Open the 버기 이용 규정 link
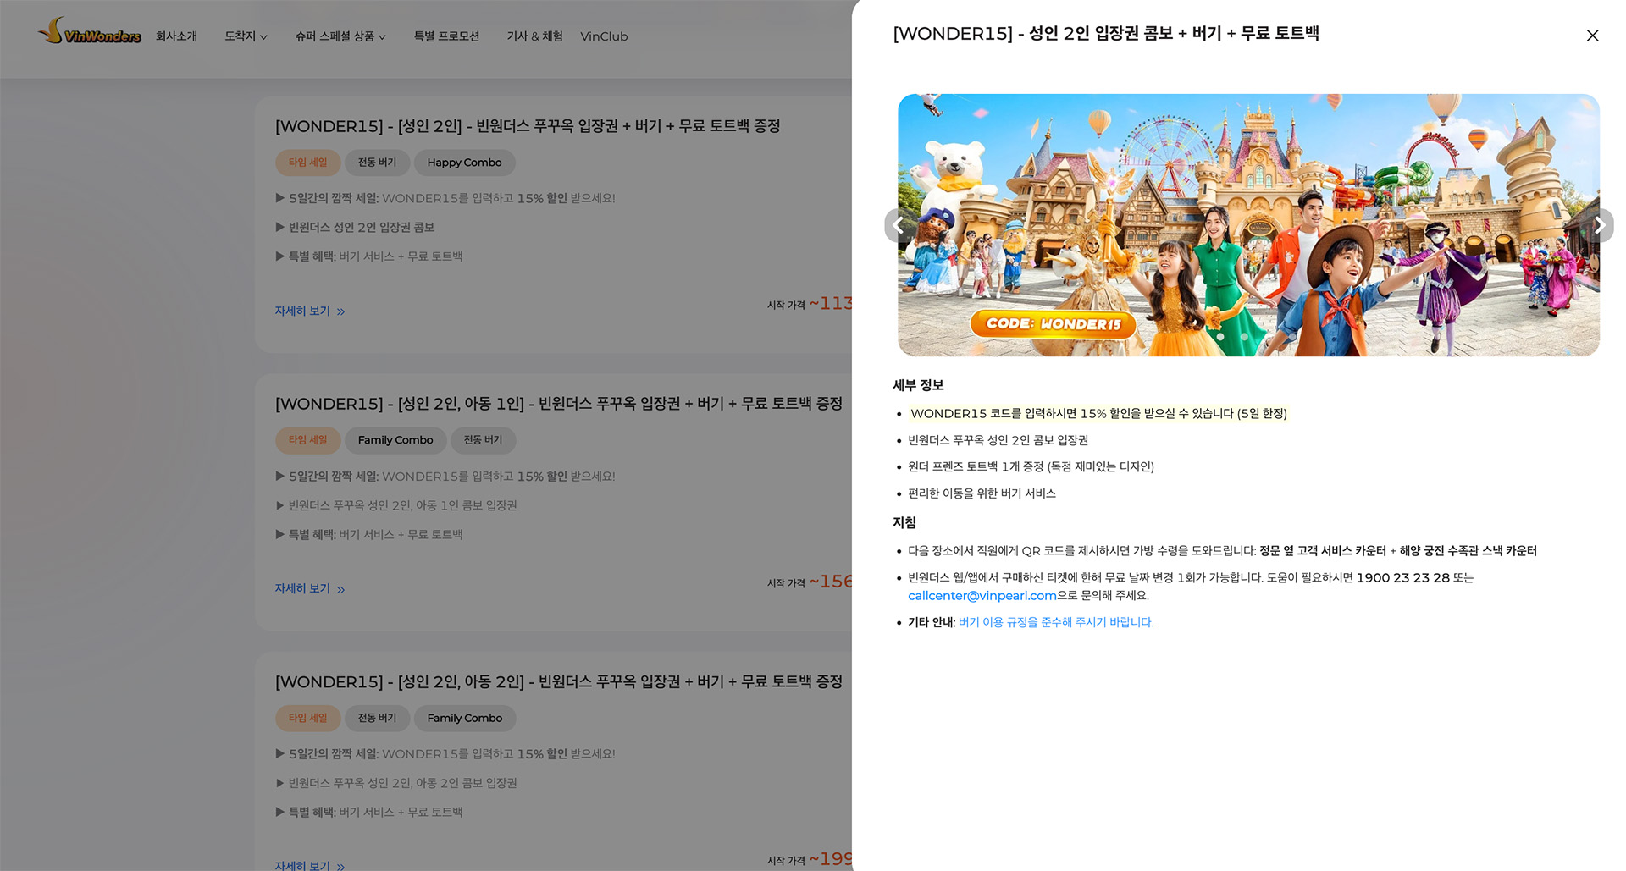1626x871 pixels. coord(1055,622)
